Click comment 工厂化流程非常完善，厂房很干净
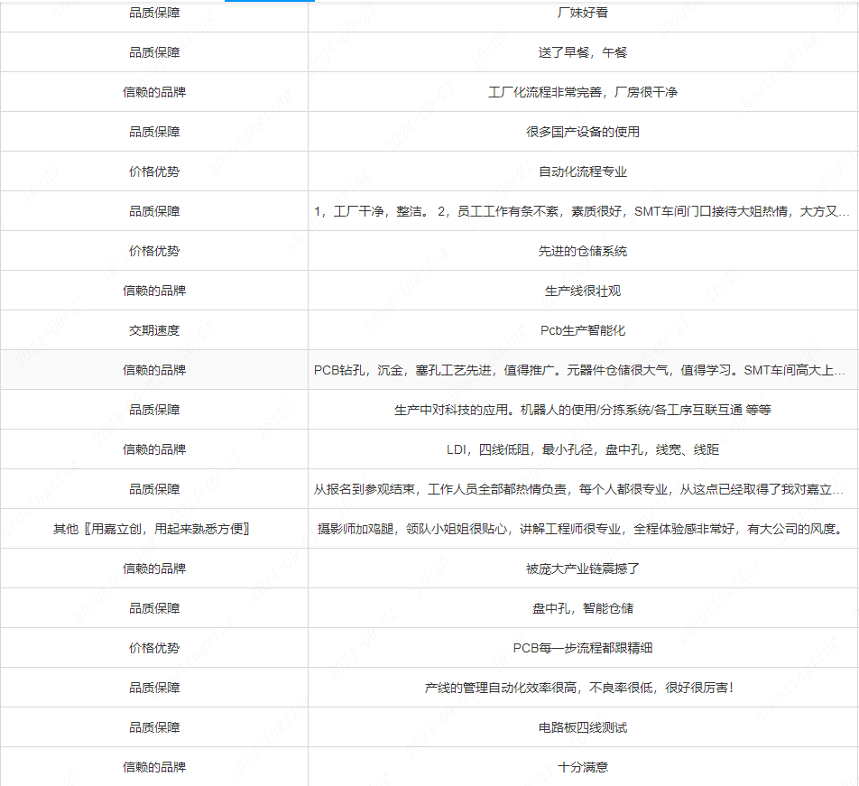The image size is (859, 786). pyautogui.click(x=582, y=92)
